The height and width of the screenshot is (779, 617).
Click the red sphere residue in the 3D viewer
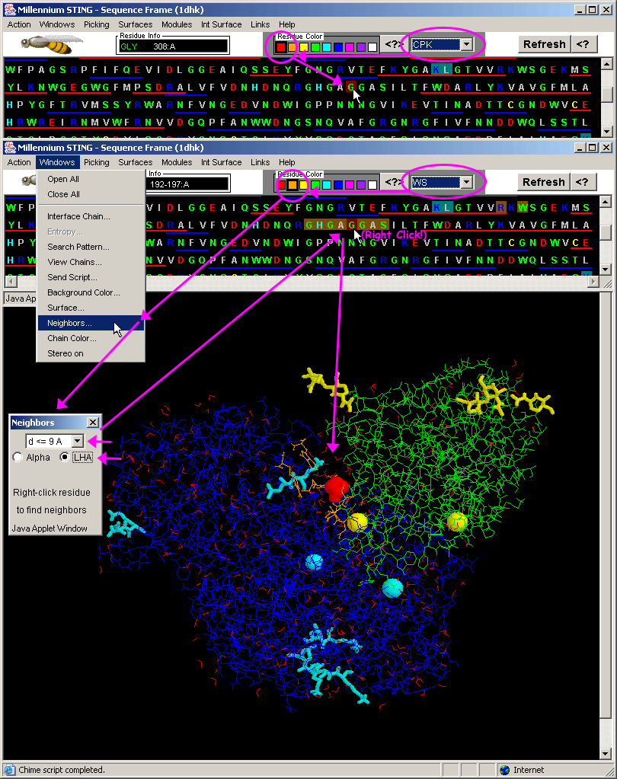click(337, 488)
